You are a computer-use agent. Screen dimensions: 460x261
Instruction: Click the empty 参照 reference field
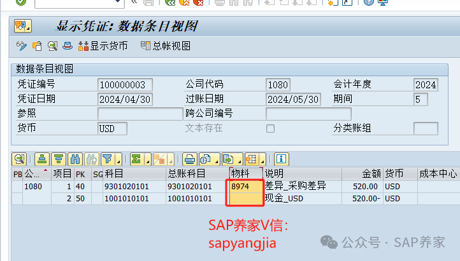coord(140,114)
